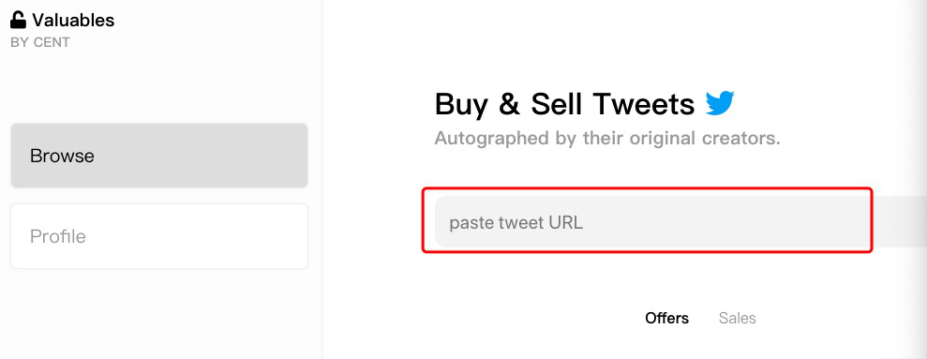The width and height of the screenshot is (927, 359).
Task: Focus the paste tweet URL field
Action: [x=653, y=222]
